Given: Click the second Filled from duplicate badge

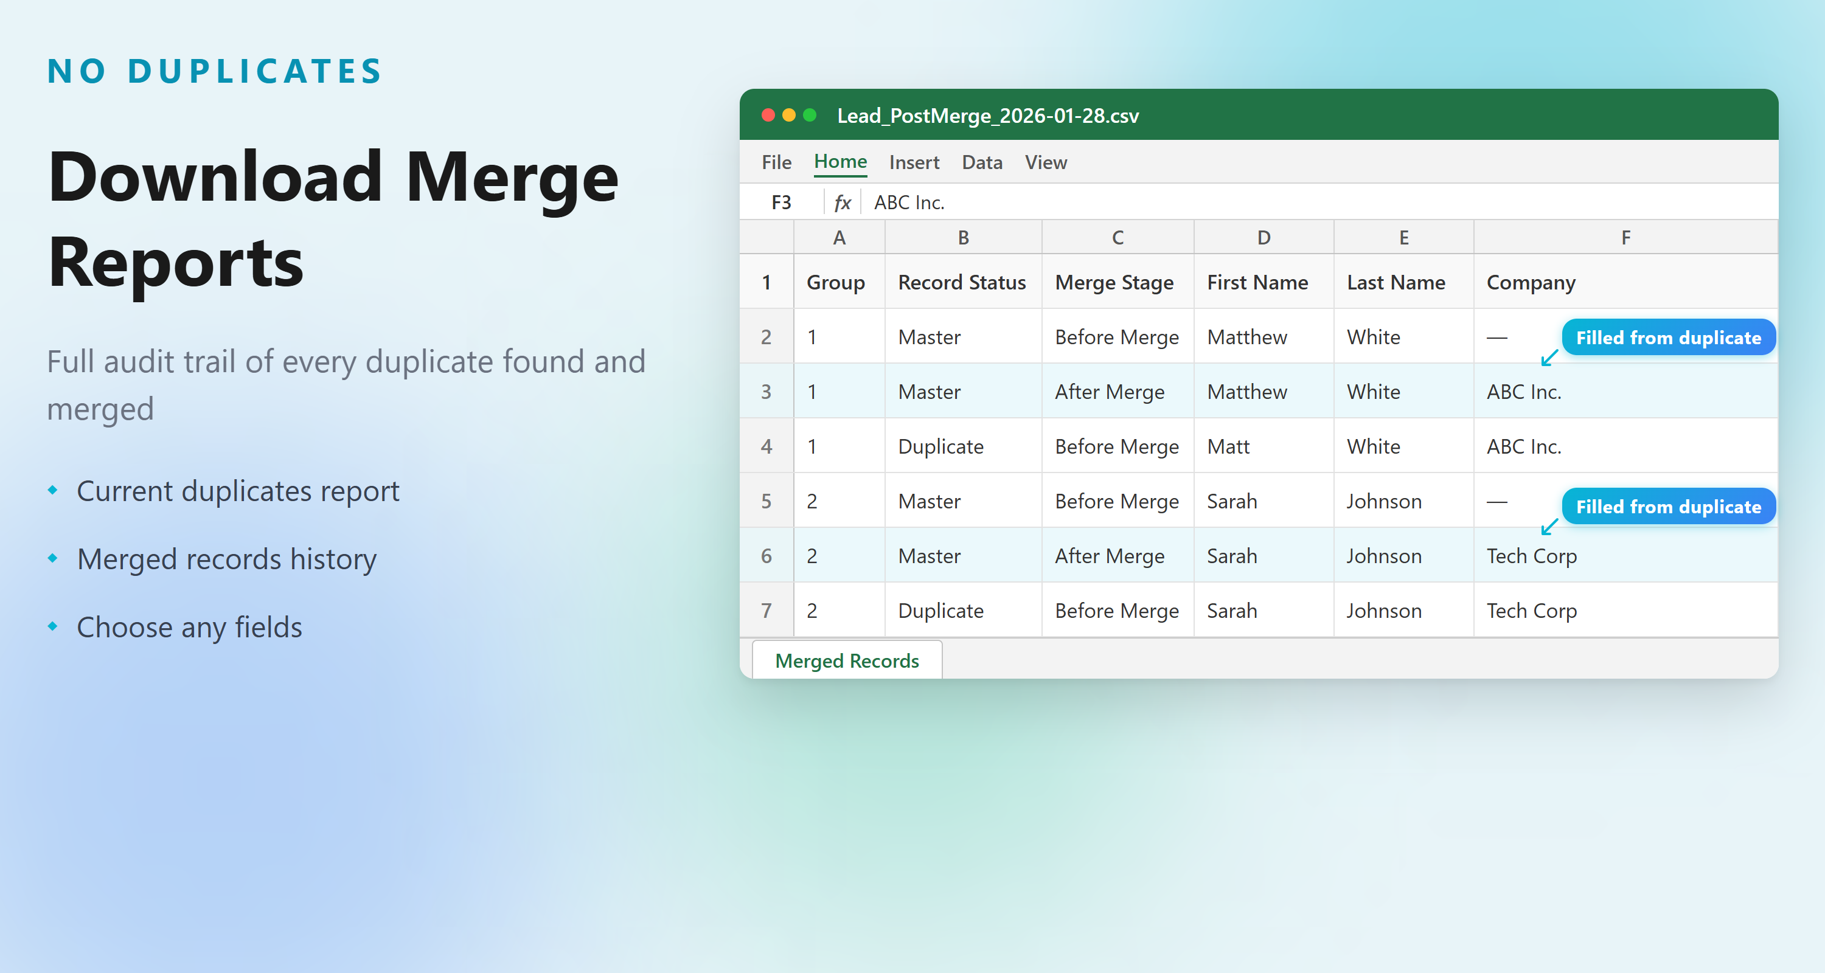Looking at the screenshot, I should point(1667,507).
